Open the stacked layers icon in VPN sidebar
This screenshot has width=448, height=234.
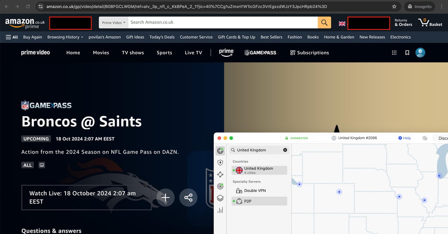point(220,198)
